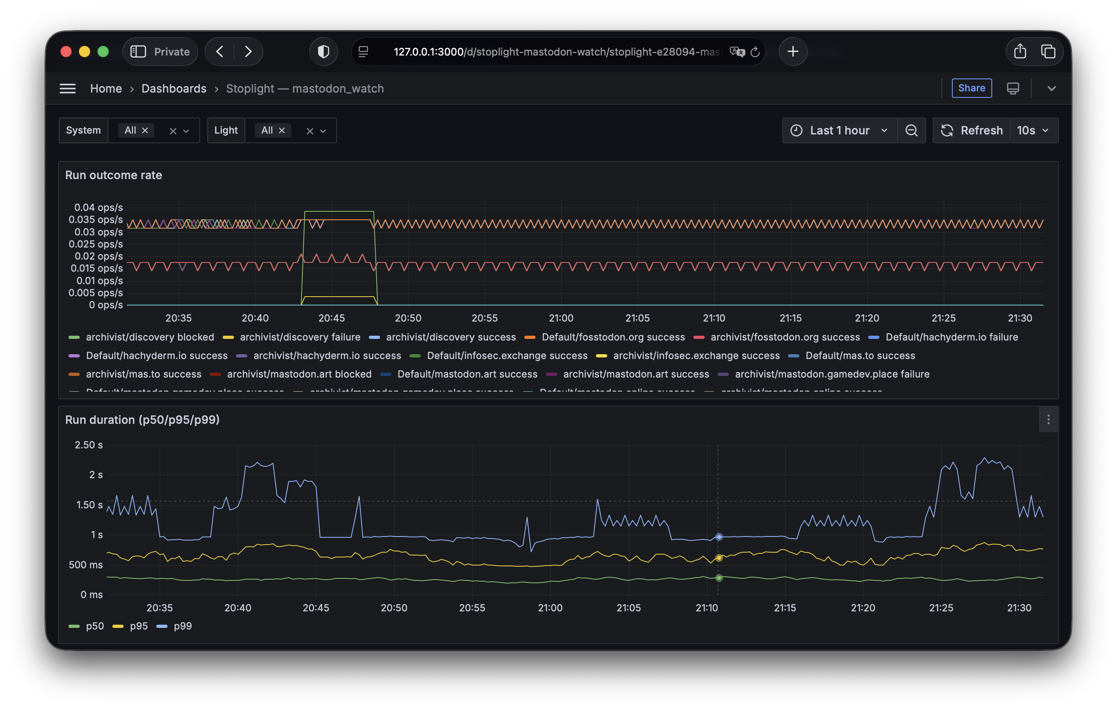This screenshot has width=1117, height=710.
Task: Zoom out the time range
Action: (911, 130)
